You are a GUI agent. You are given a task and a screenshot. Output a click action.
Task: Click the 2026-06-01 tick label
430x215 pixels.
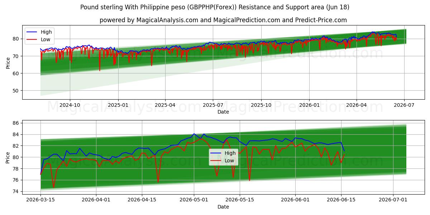coord(295,200)
